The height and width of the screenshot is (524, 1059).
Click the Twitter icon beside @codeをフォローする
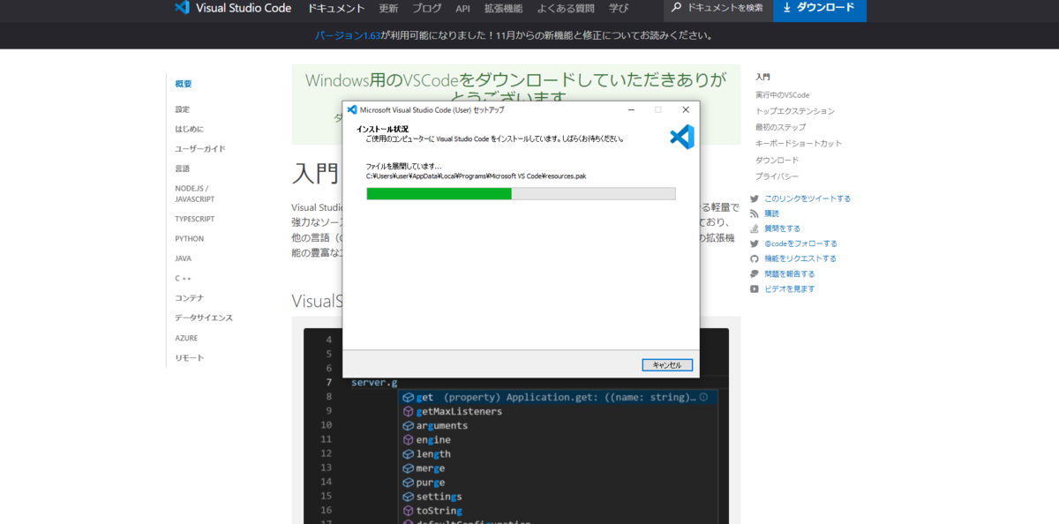[755, 243]
